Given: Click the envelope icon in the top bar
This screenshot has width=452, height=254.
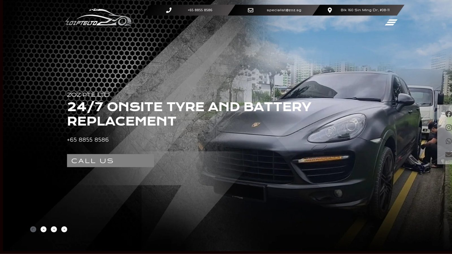Looking at the screenshot, I should [x=251, y=10].
